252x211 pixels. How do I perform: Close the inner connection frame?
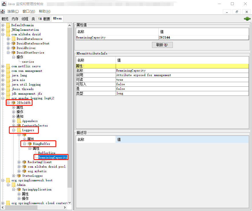click(x=247, y=12)
